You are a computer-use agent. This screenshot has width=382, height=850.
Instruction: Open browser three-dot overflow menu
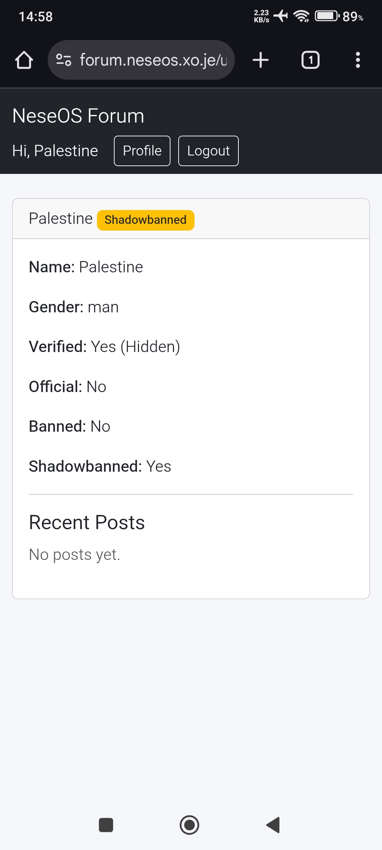[x=358, y=60]
